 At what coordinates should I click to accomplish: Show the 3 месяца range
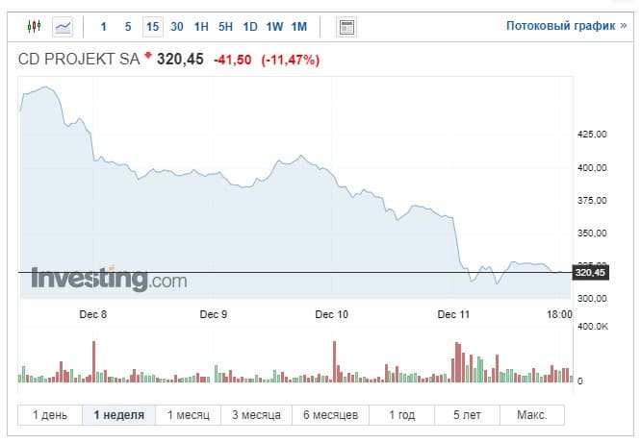pyautogui.click(x=256, y=415)
